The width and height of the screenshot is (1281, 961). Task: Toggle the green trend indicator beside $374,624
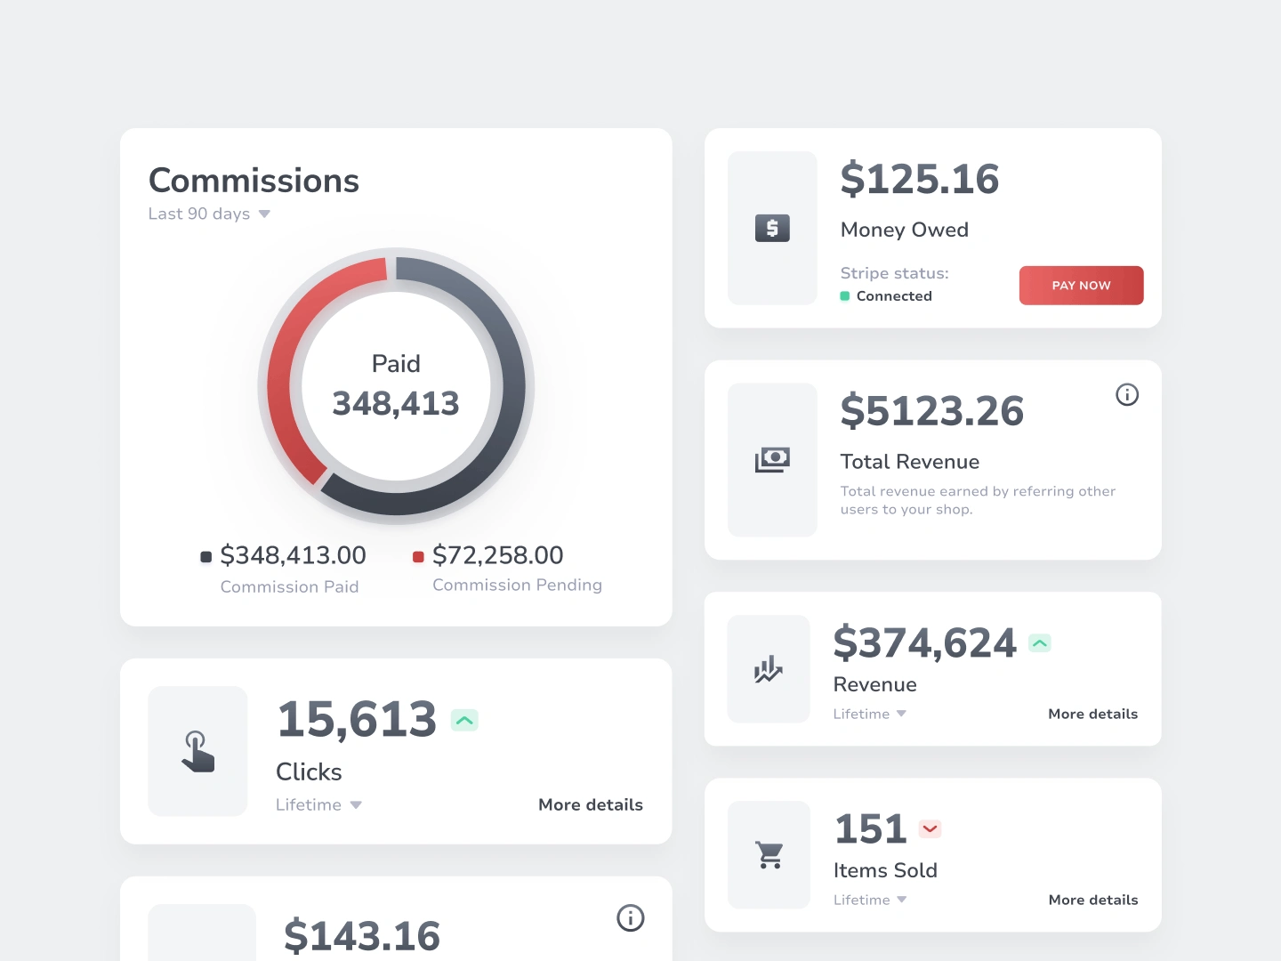click(x=1039, y=642)
